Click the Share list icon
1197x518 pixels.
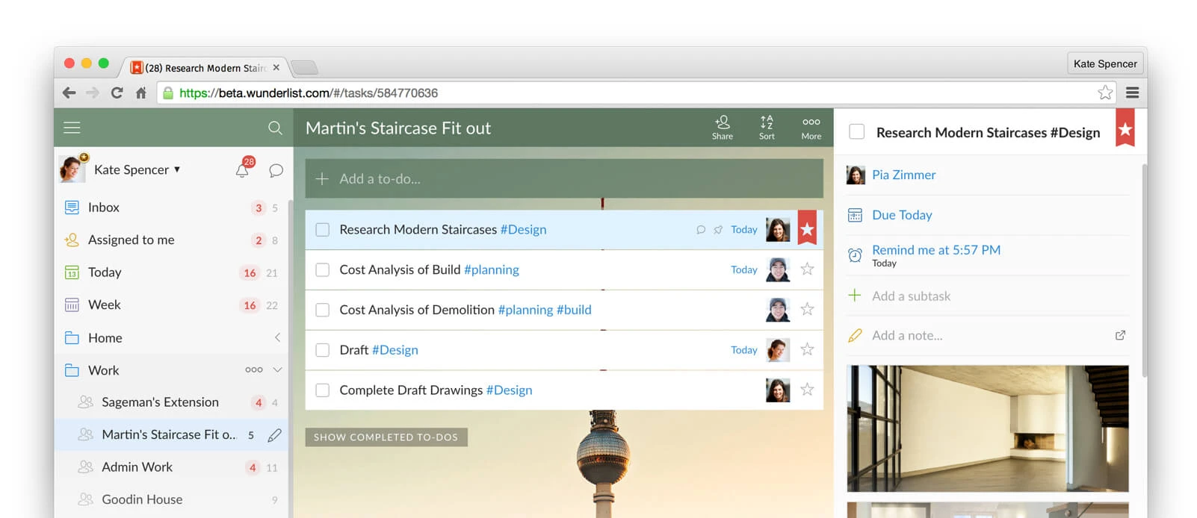point(723,128)
